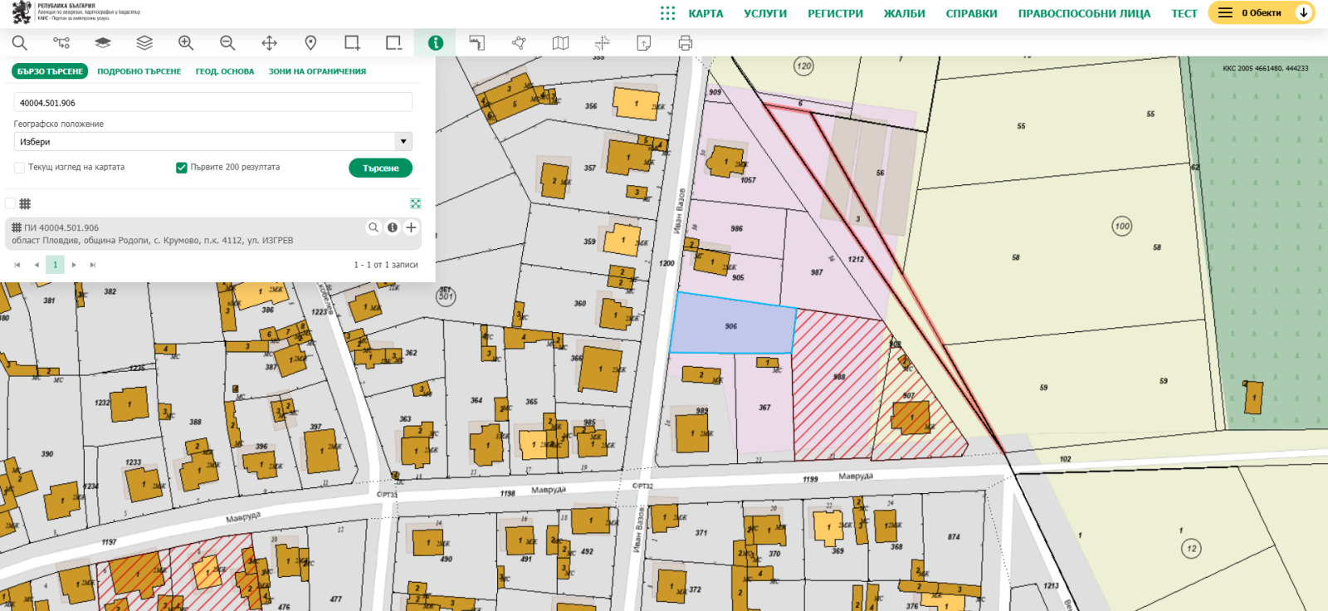Open the stacked layers panel icon

(x=144, y=43)
